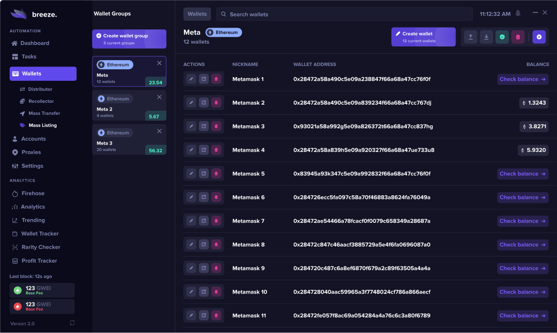Click the refresh icon next to Version 2.0
This screenshot has width=557, height=333.
coord(72,323)
